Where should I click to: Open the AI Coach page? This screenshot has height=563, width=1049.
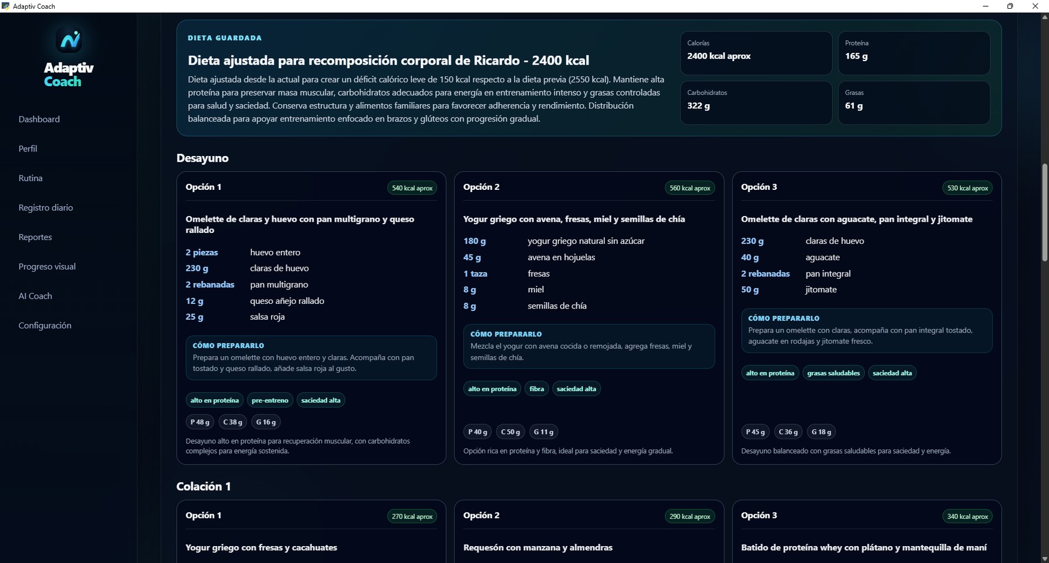tap(35, 296)
